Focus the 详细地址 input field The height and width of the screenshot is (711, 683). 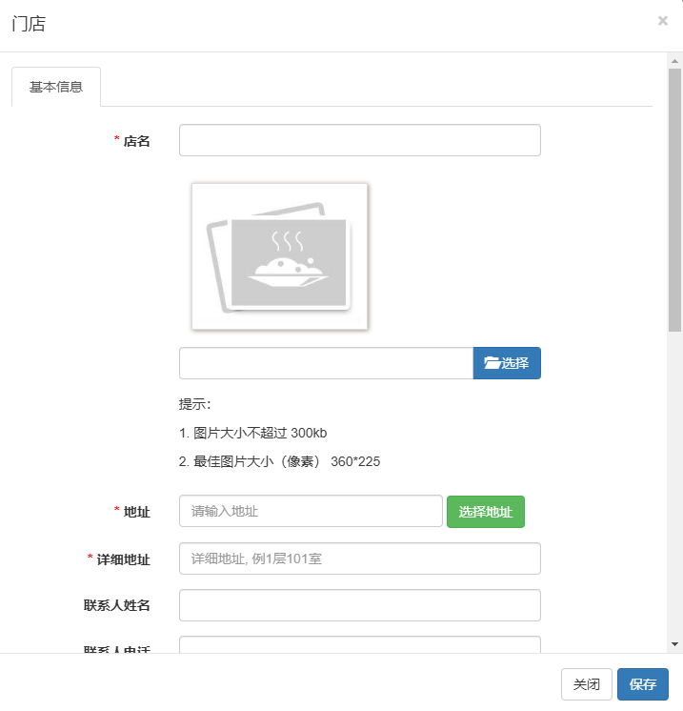(359, 559)
